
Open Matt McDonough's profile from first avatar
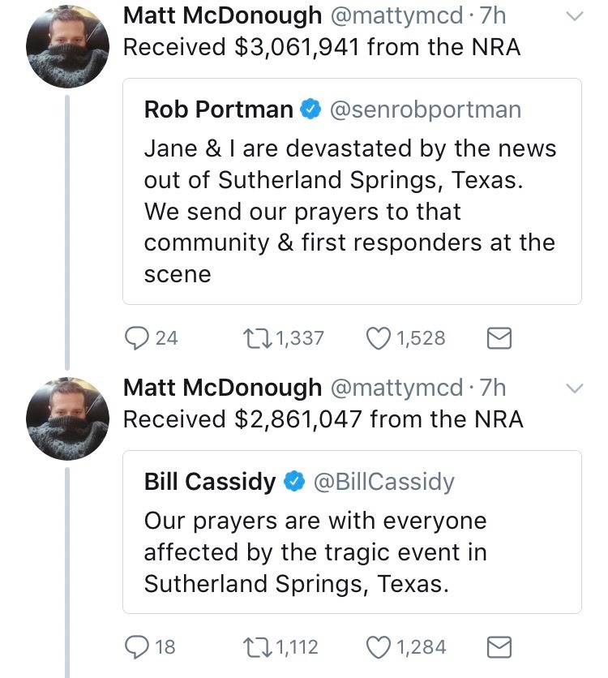68,47
